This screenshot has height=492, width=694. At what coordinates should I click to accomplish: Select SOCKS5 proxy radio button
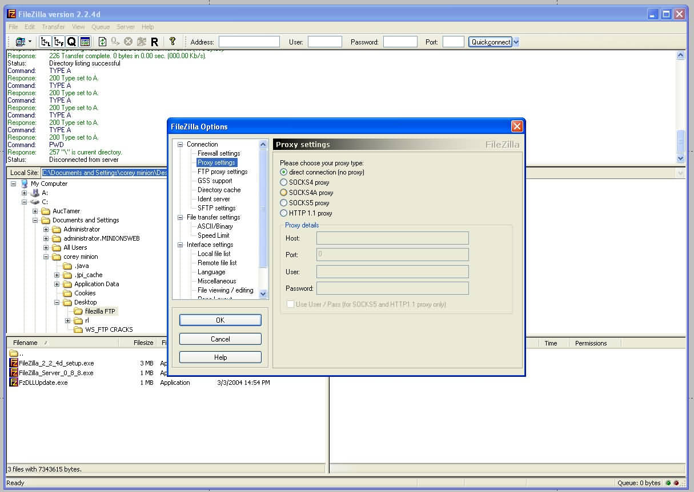(284, 203)
